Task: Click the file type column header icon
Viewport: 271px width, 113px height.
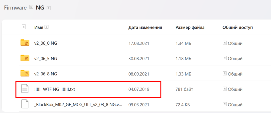Action: click(x=24, y=27)
